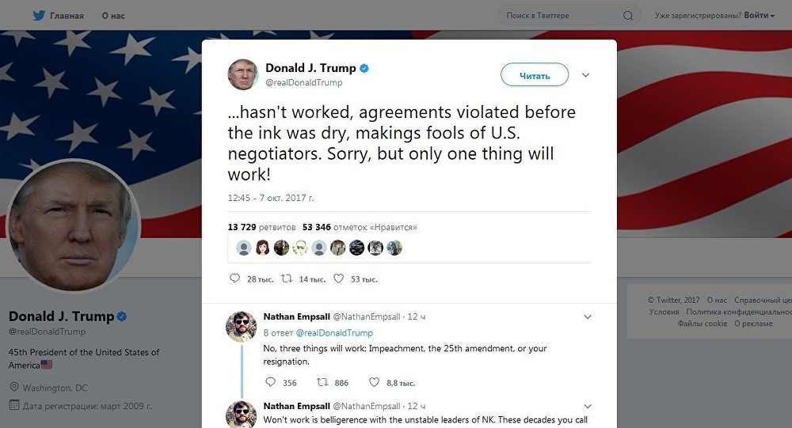The height and width of the screenshot is (428, 792).
Task: Expand the main tweet's options chevron
Action: click(585, 75)
